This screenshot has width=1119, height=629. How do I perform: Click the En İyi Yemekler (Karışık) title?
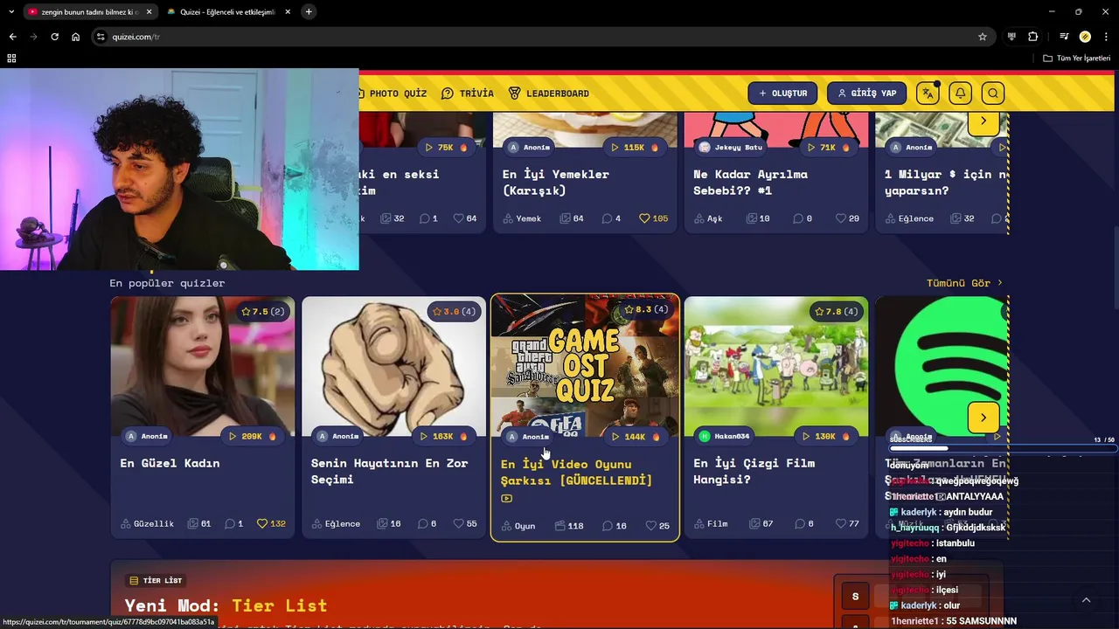tap(555, 182)
